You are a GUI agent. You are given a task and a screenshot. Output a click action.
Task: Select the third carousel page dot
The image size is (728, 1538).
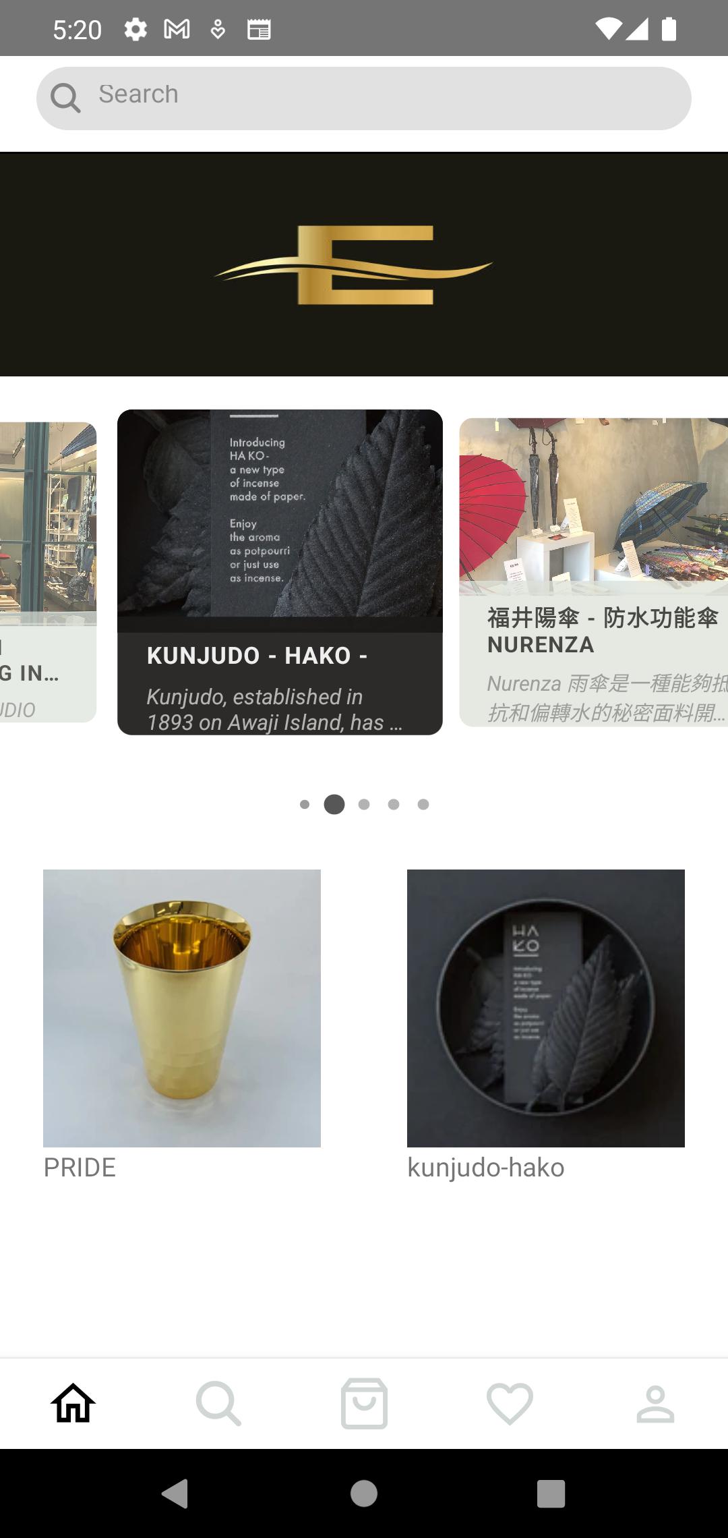(364, 804)
